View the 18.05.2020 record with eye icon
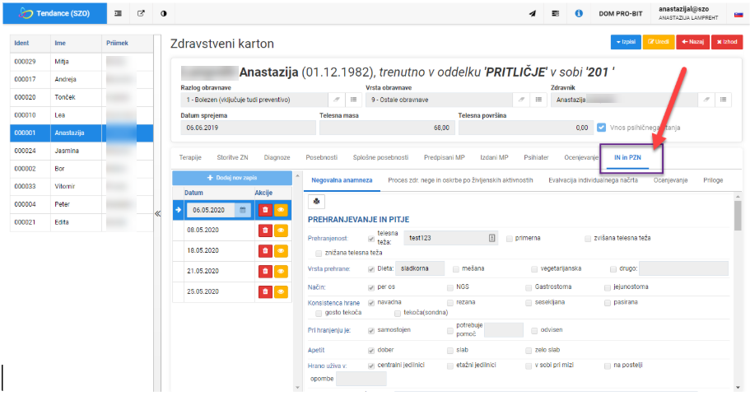The height and width of the screenshot is (396, 750). coord(282,250)
